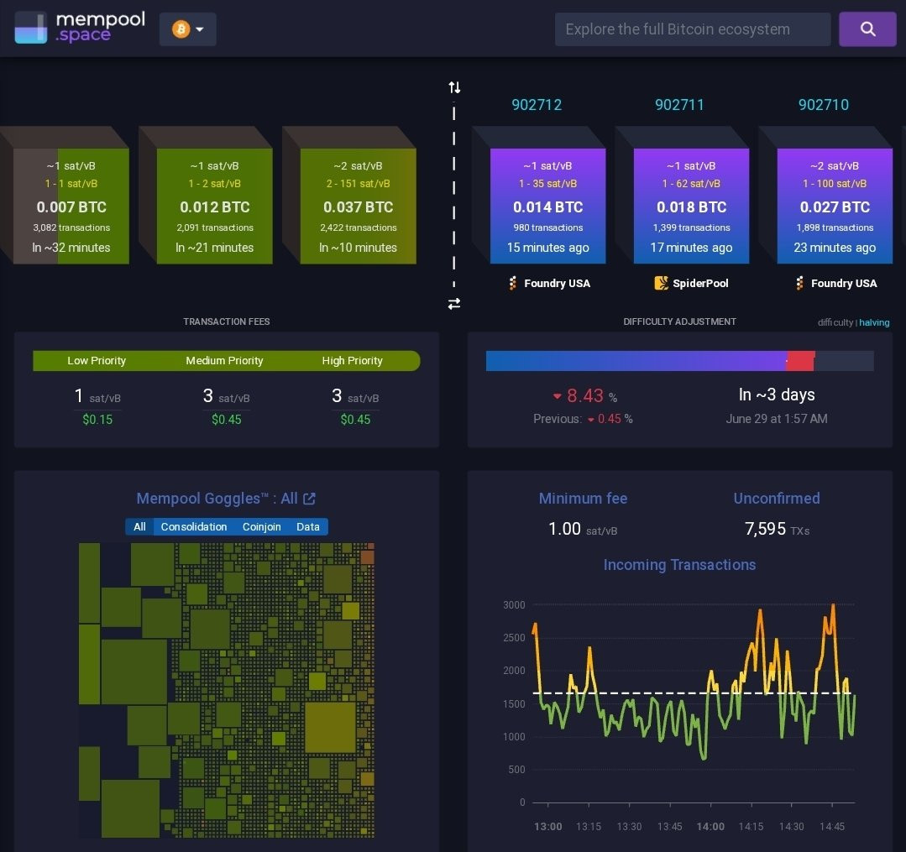
Task: Click the 14:00 label on chart axis
Action: coord(710,827)
